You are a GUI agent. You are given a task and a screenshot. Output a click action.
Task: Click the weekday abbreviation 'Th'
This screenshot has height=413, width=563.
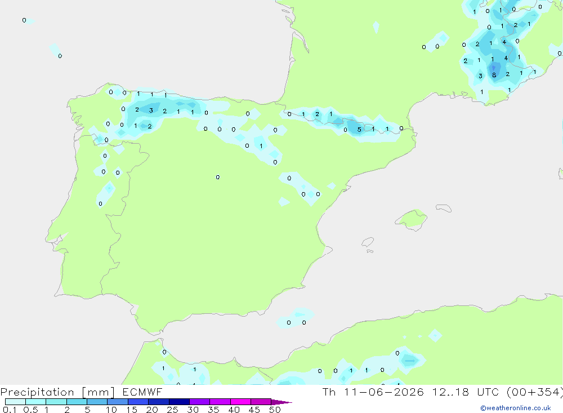(329, 392)
